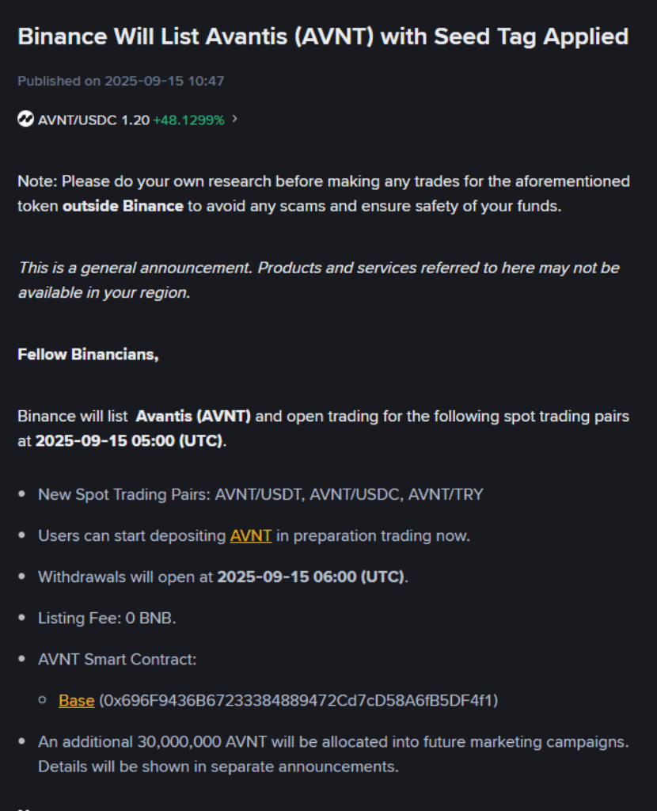Click the 06:00 (UTC) withdrawals open time
The width and height of the screenshot is (657, 811).
click(x=311, y=577)
